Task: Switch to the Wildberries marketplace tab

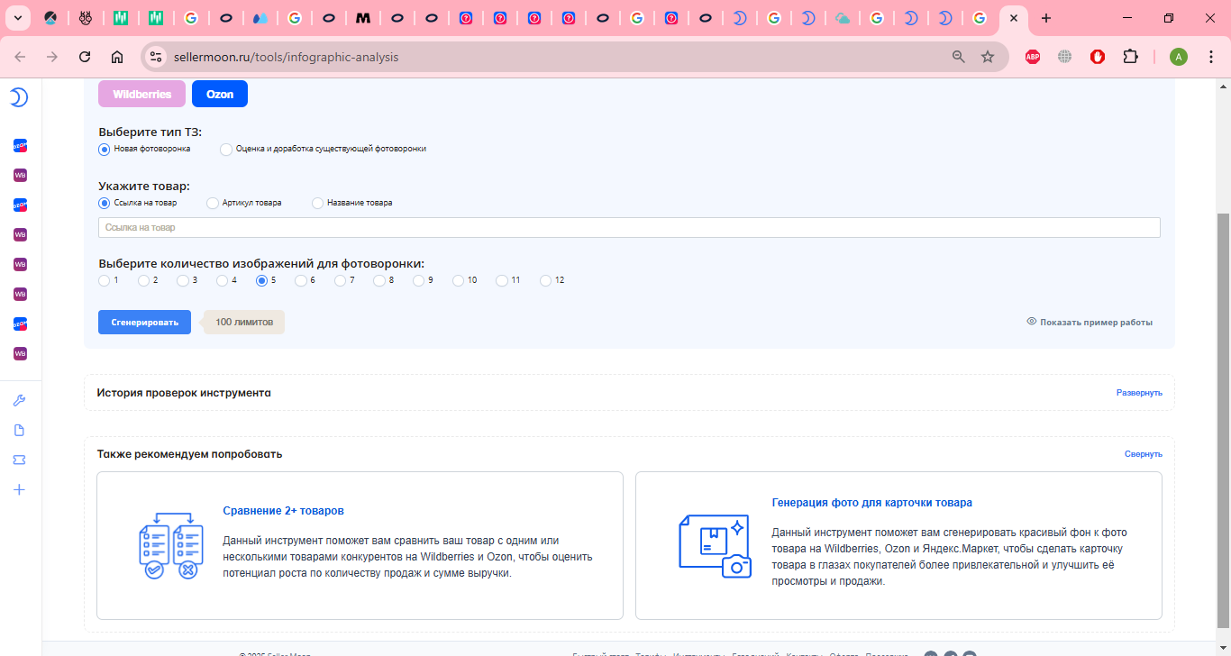Action: click(x=141, y=94)
